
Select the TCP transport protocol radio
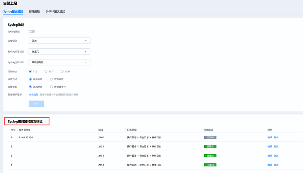[46, 72]
